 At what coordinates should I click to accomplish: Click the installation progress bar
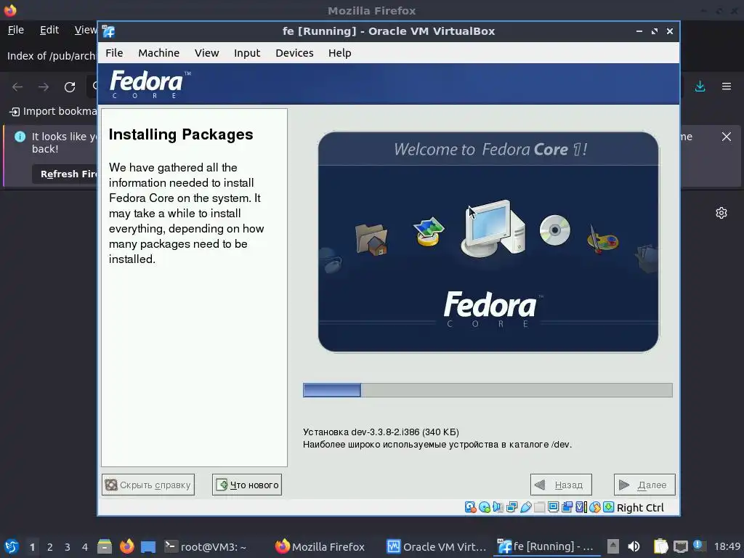coord(488,390)
